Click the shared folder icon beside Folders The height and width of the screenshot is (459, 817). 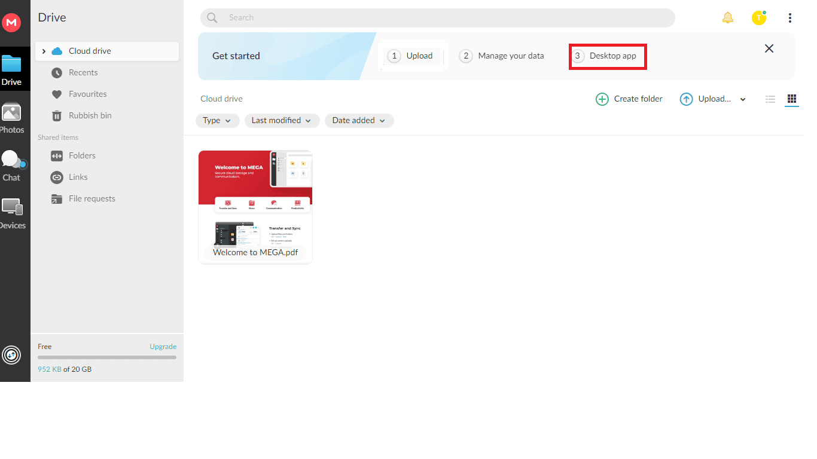pyautogui.click(x=57, y=156)
